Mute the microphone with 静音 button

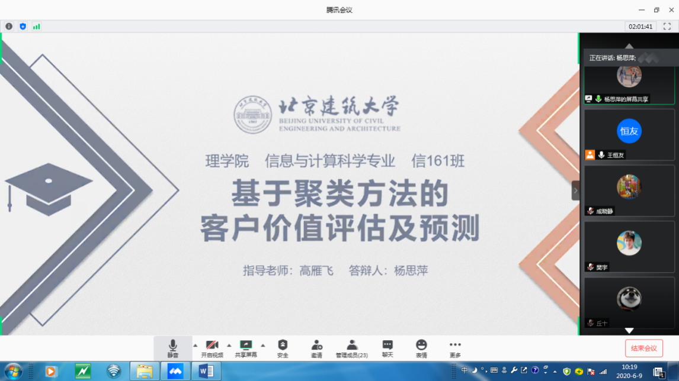tap(172, 348)
